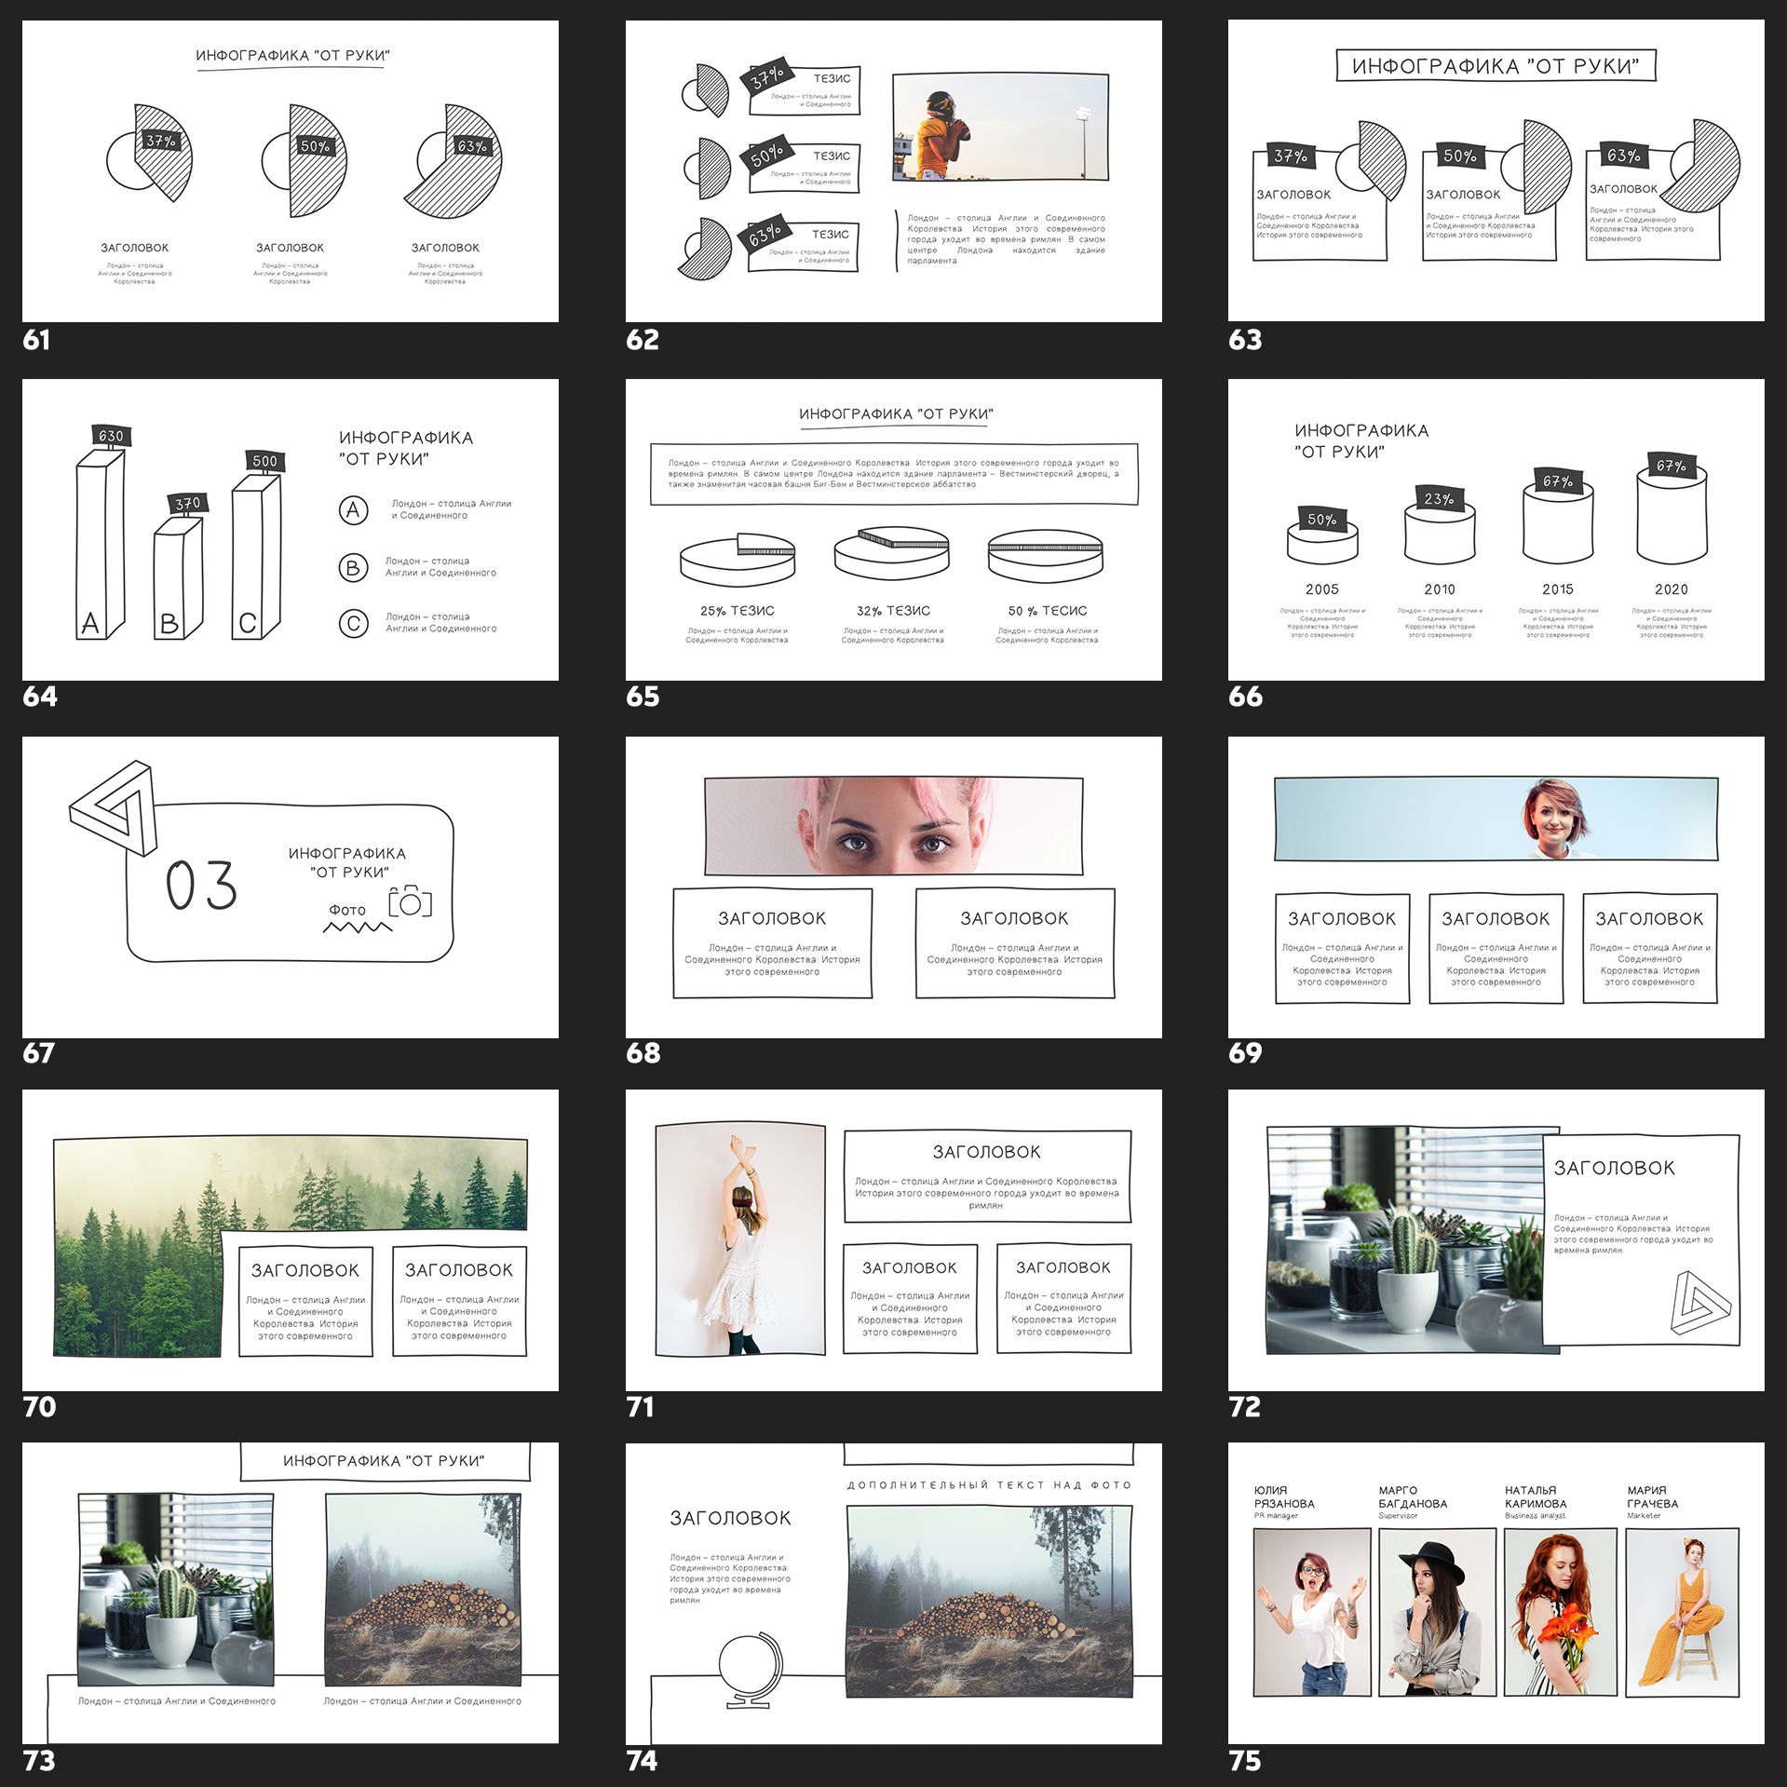
Task: Click the globe icon on slide 74
Action: coord(751,1670)
